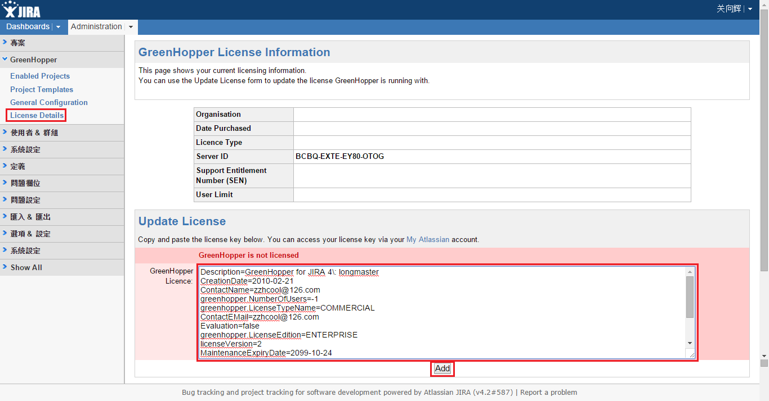Open the Dashboards dropdown arrow

coord(59,27)
